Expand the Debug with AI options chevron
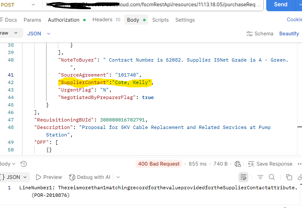 [x=118, y=177]
